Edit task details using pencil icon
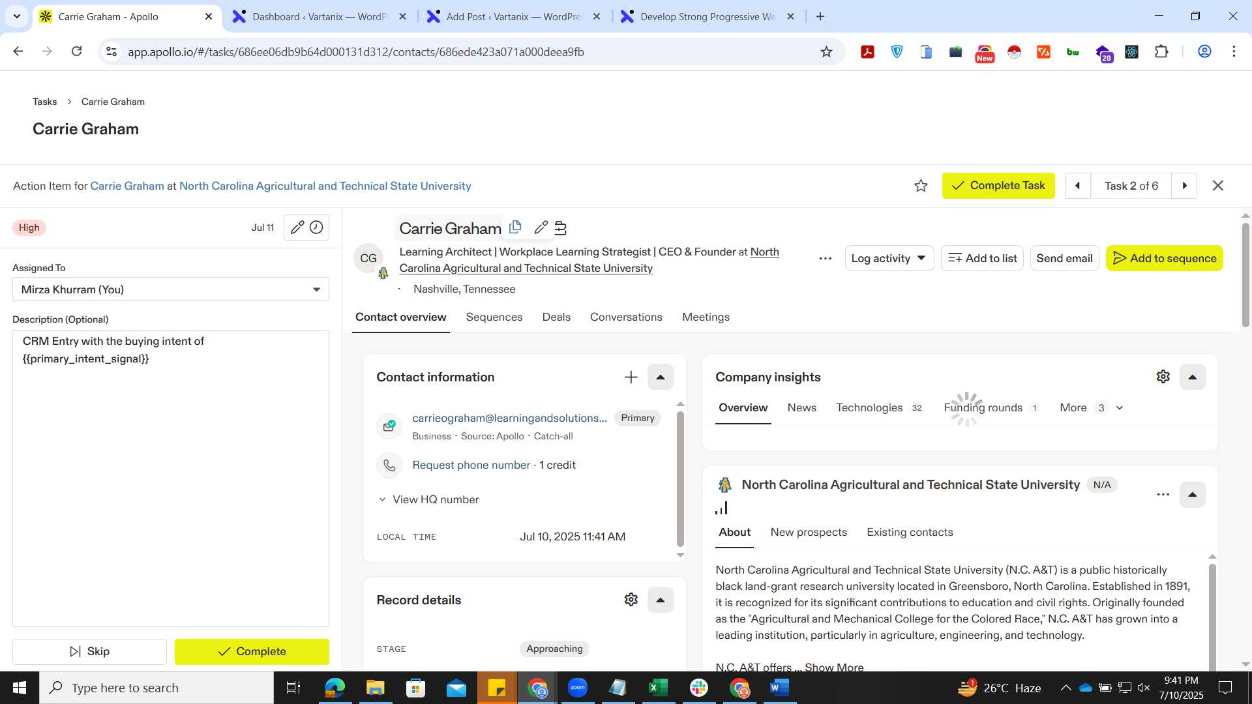1252x704 pixels. 297,227
